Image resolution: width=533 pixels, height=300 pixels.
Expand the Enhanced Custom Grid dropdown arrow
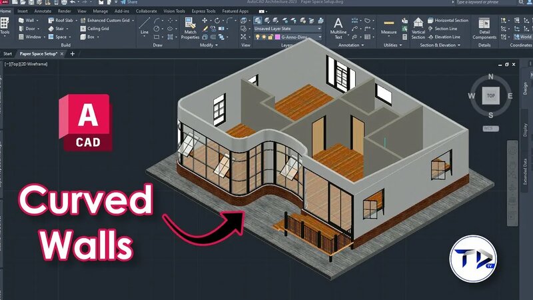[x=133, y=21]
